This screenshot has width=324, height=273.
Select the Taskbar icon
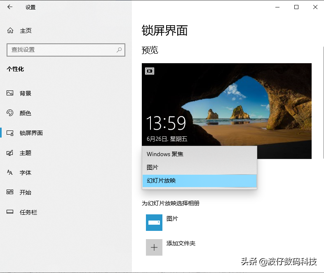click(x=10, y=212)
